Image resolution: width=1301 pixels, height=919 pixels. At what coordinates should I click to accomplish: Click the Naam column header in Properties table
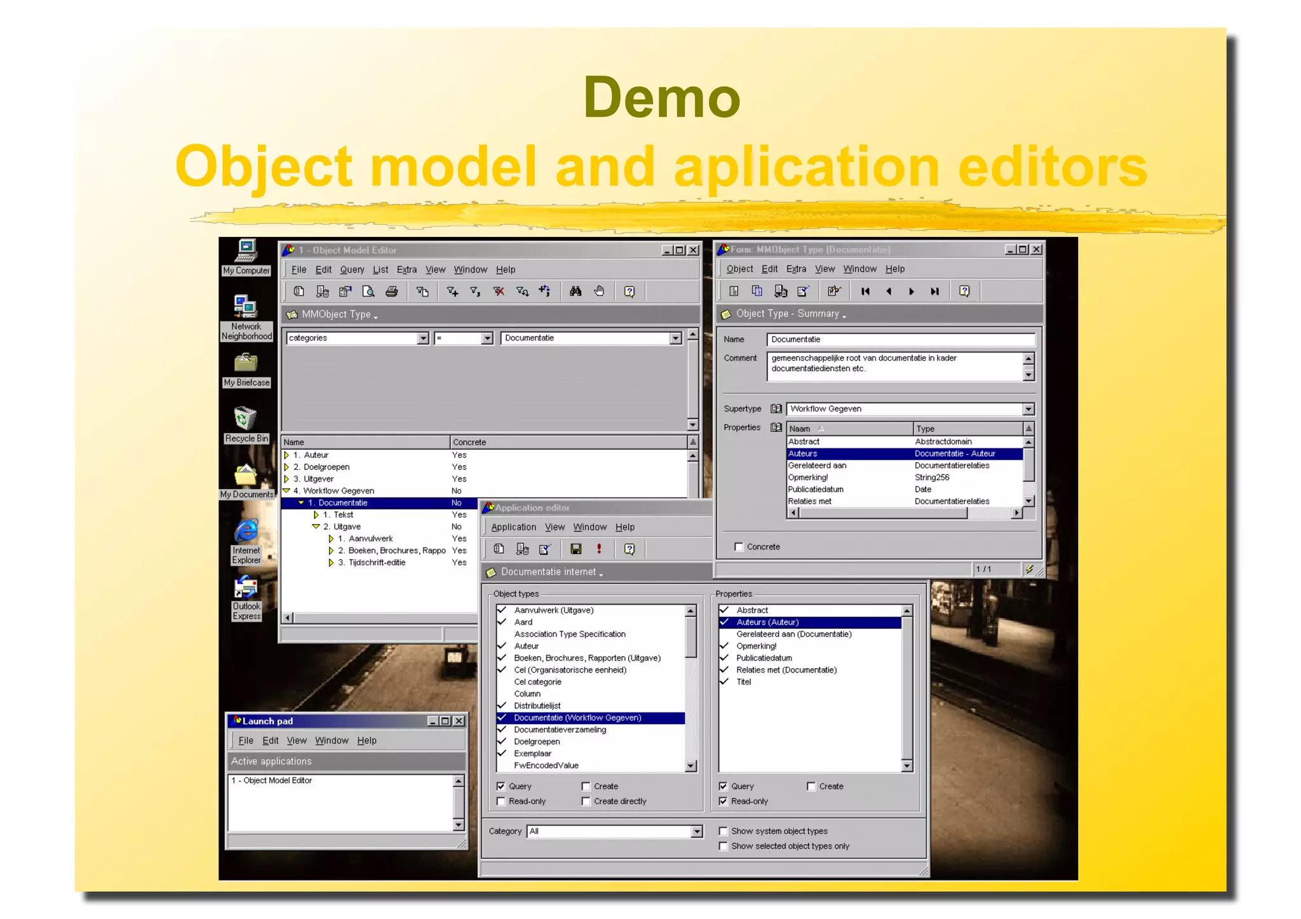tap(850, 429)
